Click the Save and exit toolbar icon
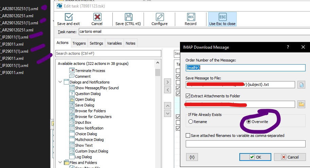310x168 pixels. coord(69,17)
